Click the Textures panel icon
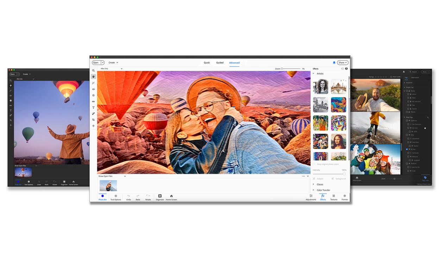440x264 pixels. pos(334,197)
